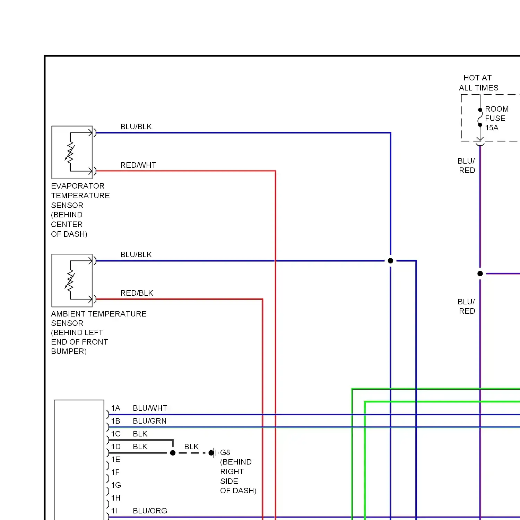Image resolution: width=520 pixels, height=520 pixels.
Task: Select the EVAPORATOR TEMPERATURE label text
Action: click(x=80, y=191)
